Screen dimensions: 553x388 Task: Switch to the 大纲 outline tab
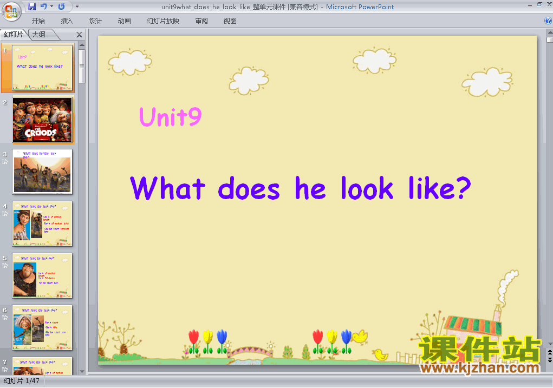[39, 35]
